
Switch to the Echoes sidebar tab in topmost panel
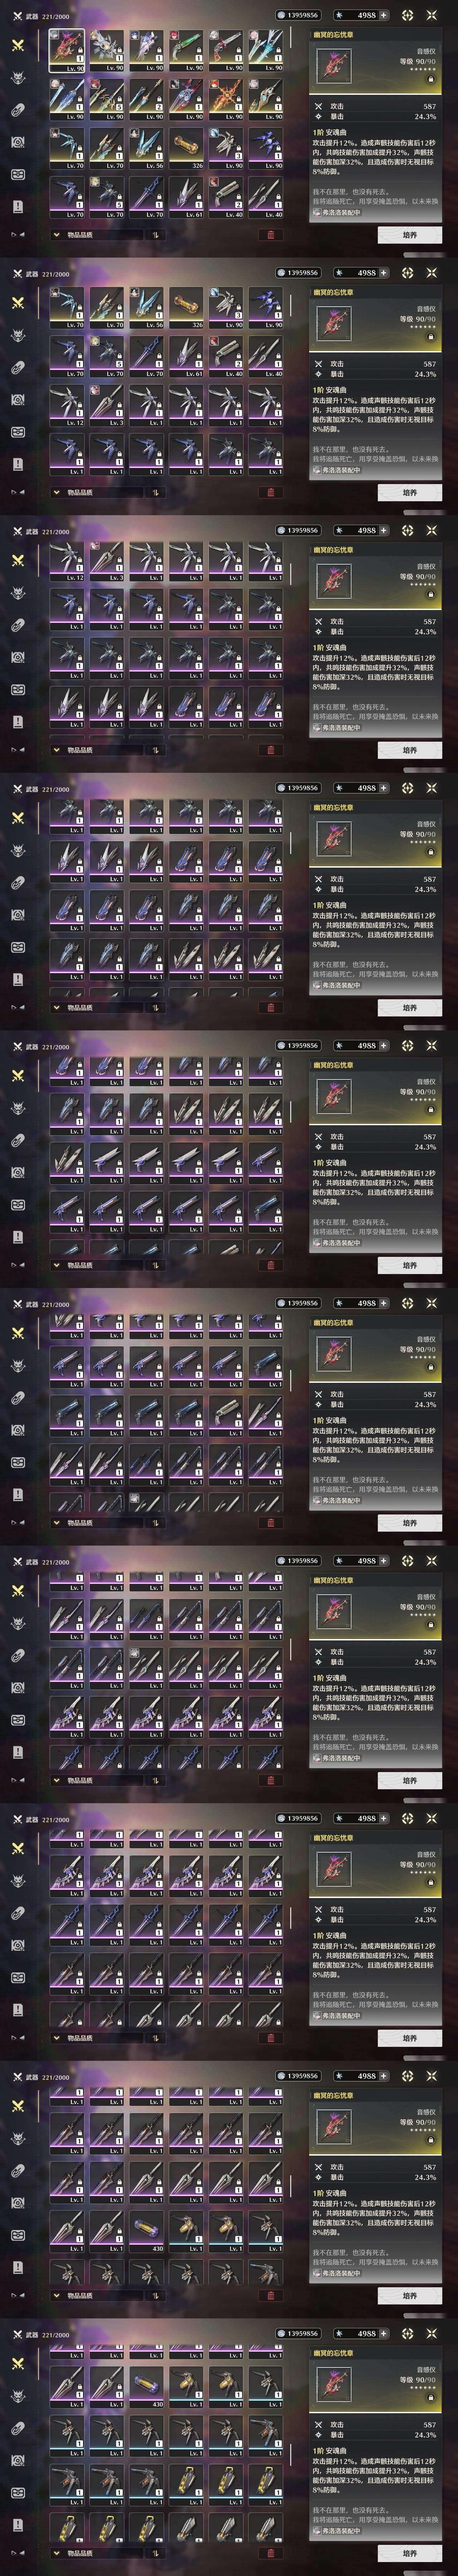pyautogui.click(x=17, y=78)
